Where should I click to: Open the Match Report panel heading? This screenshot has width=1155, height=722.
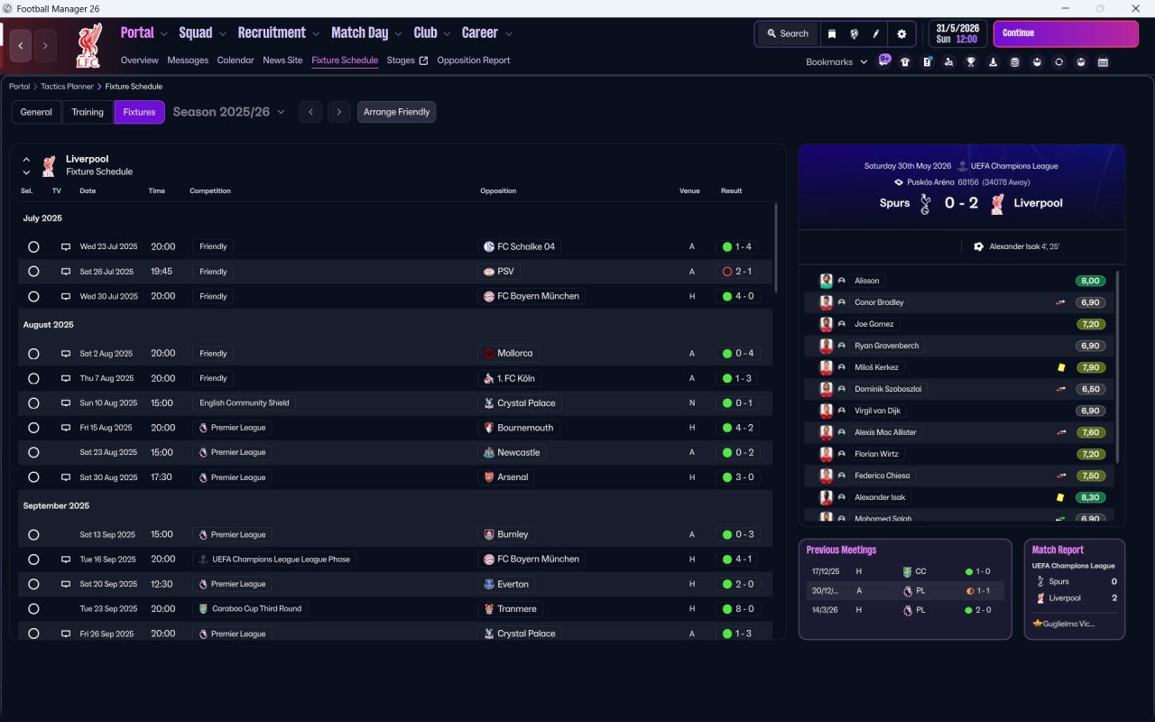(x=1058, y=550)
